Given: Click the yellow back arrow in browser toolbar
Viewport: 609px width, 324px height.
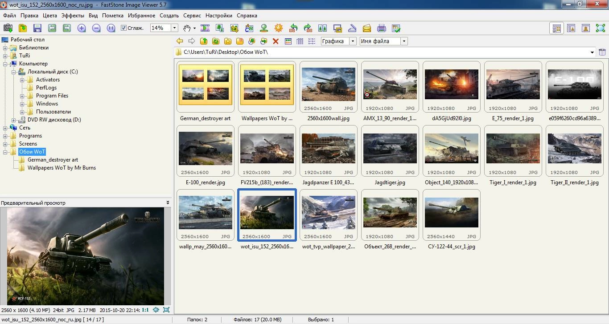Looking at the screenshot, I should [180, 41].
